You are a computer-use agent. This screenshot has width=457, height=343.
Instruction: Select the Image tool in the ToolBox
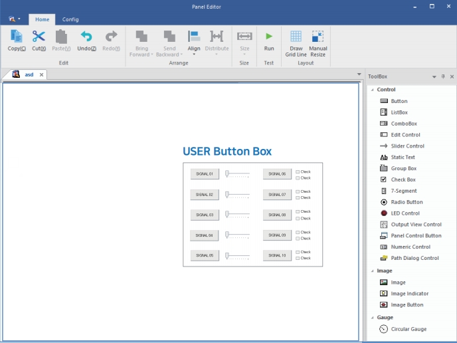pyautogui.click(x=393, y=283)
